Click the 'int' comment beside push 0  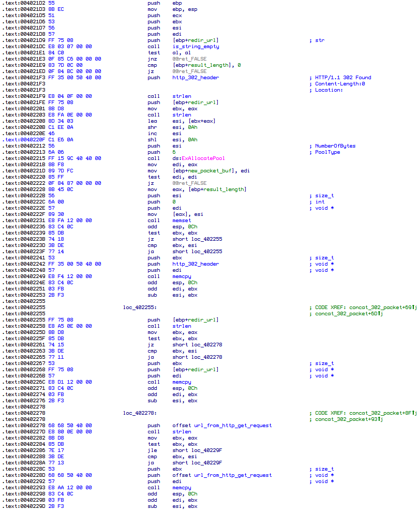tap(320, 202)
